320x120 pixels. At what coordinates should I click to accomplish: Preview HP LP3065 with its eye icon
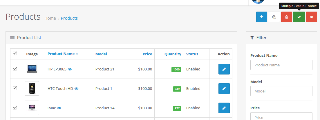pyautogui.click(x=70, y=69)
